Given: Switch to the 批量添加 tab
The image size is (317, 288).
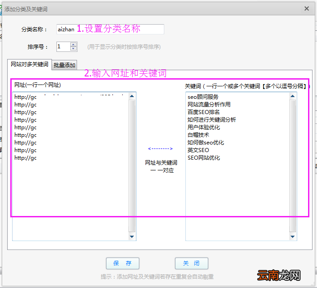Looking at the screenshot, I should (64, 65).
